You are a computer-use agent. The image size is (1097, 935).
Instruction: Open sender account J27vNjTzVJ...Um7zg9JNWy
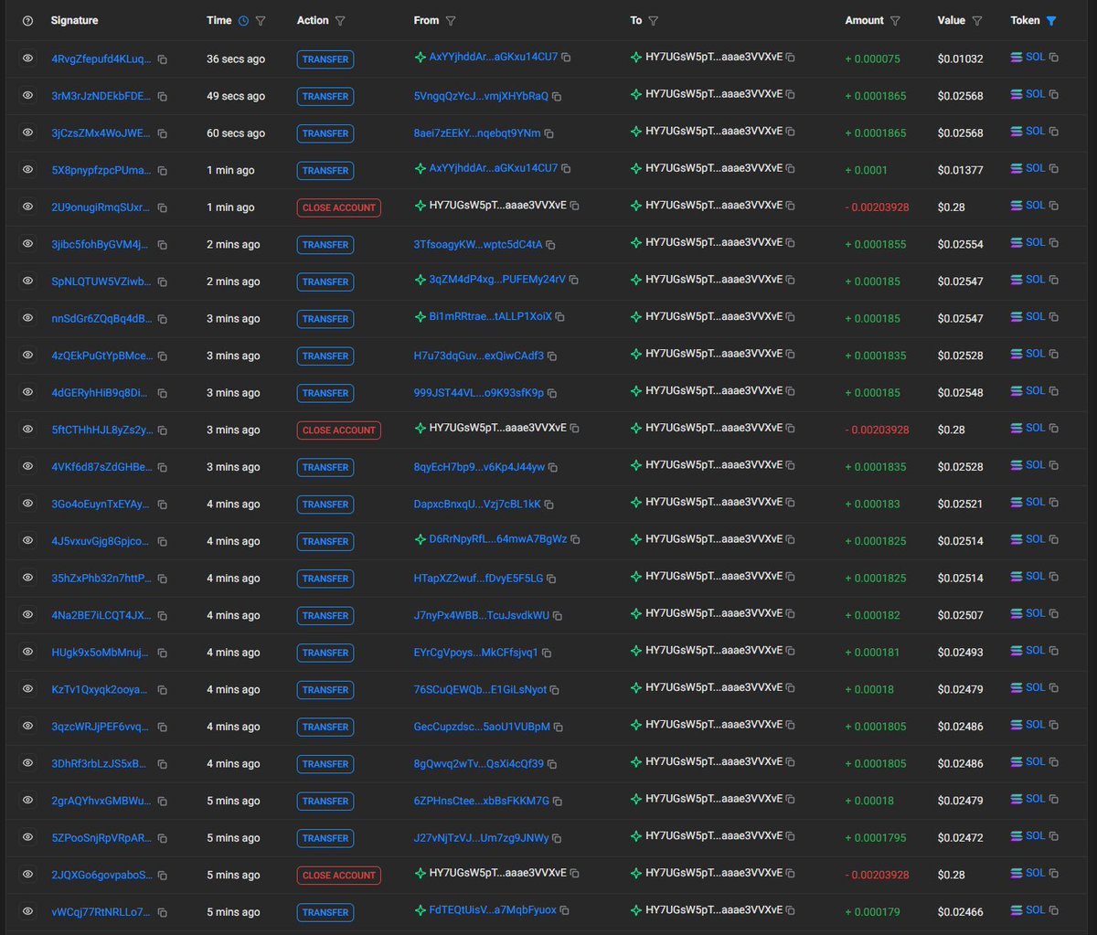pos(481,838)
